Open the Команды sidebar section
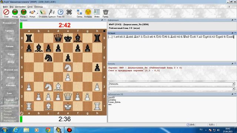The height and width of the screenshot is (133, 237). 11,85
